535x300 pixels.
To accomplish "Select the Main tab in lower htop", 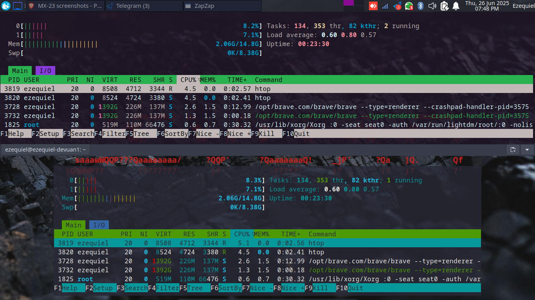I will coord(74,225).
